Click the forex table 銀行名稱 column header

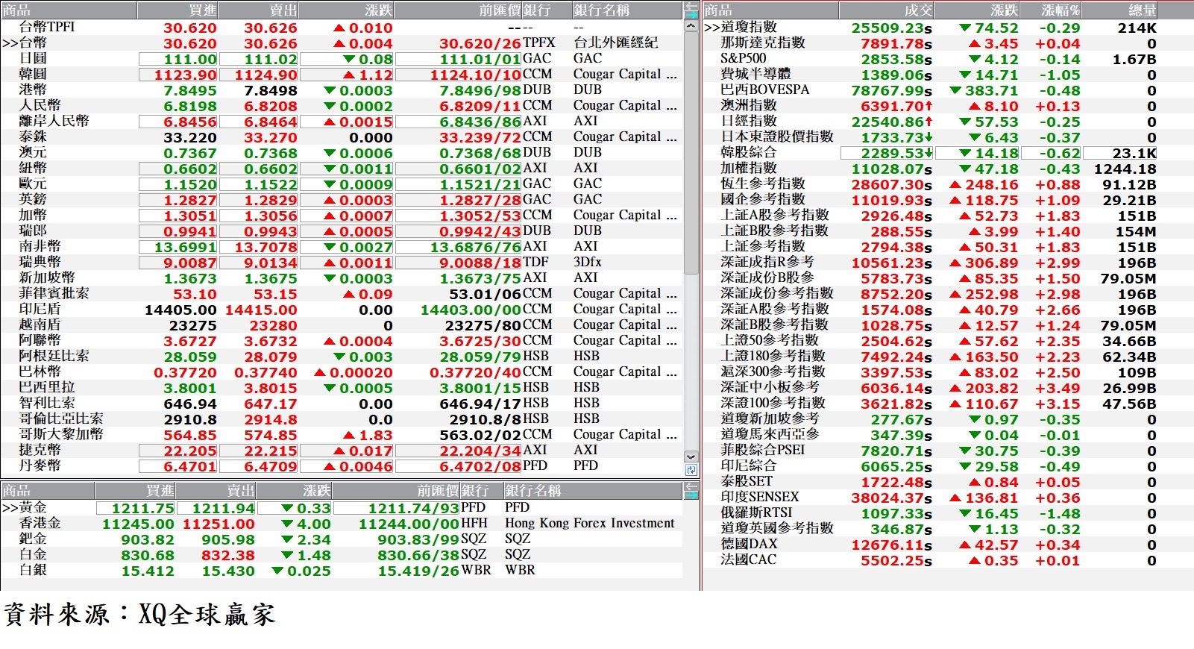click(x=626, y=10)
